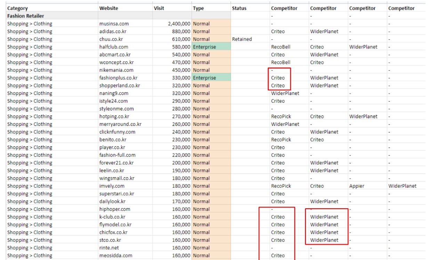
Task: Click the Status column header
Action: click(239, 8)
